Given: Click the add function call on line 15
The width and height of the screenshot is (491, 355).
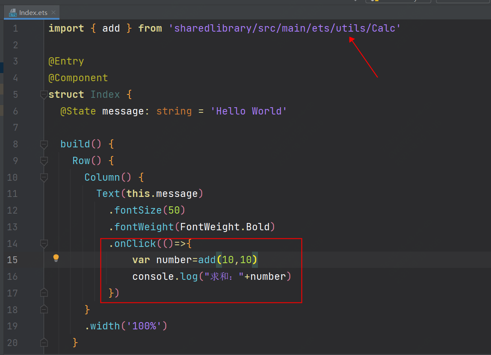Looking at the screenshot, I should pyautogui.click(x=207, y=260).
